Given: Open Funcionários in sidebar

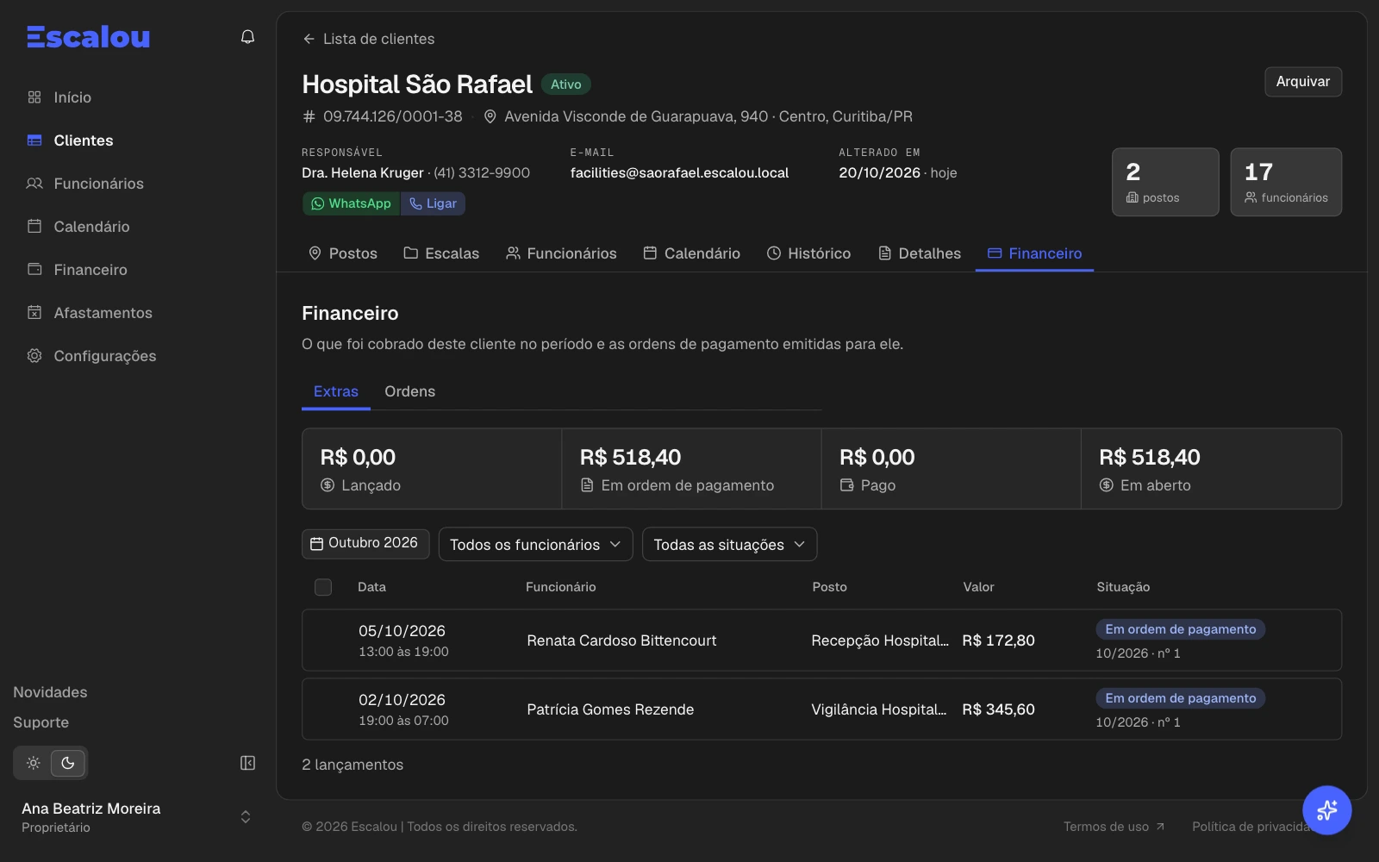Looking at the screenshot, I should click(98, 184).
